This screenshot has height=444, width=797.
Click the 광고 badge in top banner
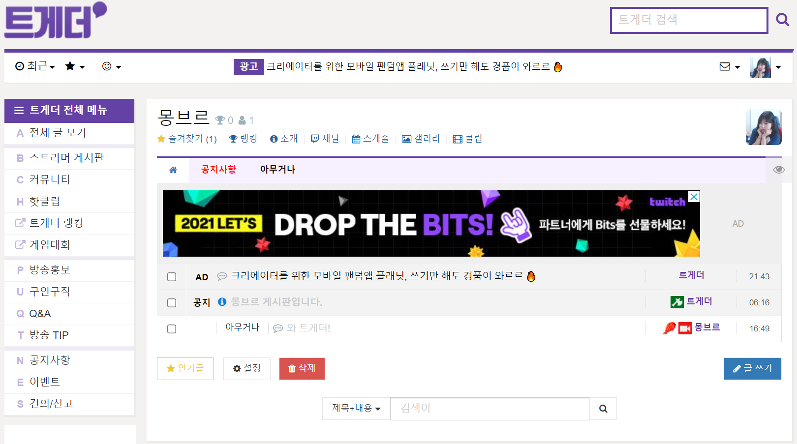pyautogui.click(x=248, y=66)
